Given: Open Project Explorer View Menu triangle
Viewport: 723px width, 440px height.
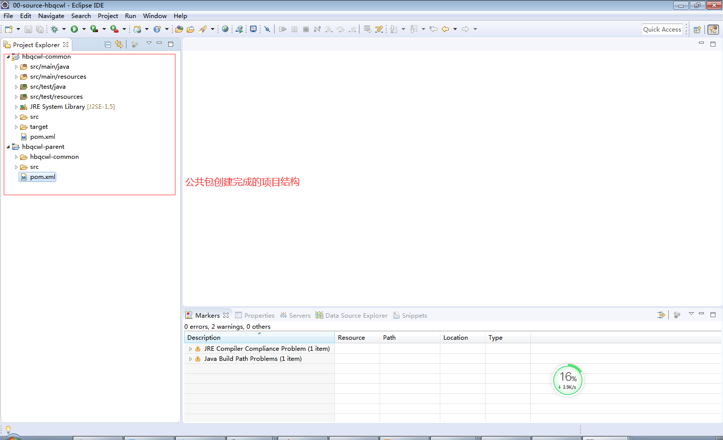Looking at the screenshot, I should point(149,43).
